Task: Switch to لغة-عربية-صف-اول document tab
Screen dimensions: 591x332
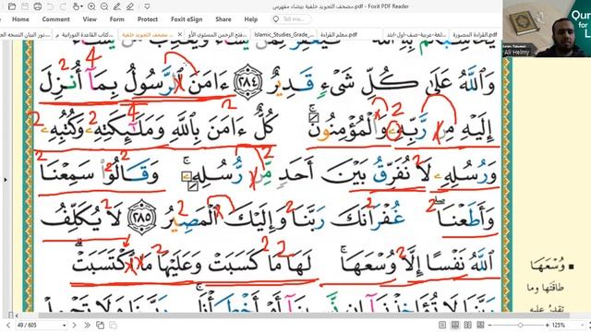Action: point(416,34)
